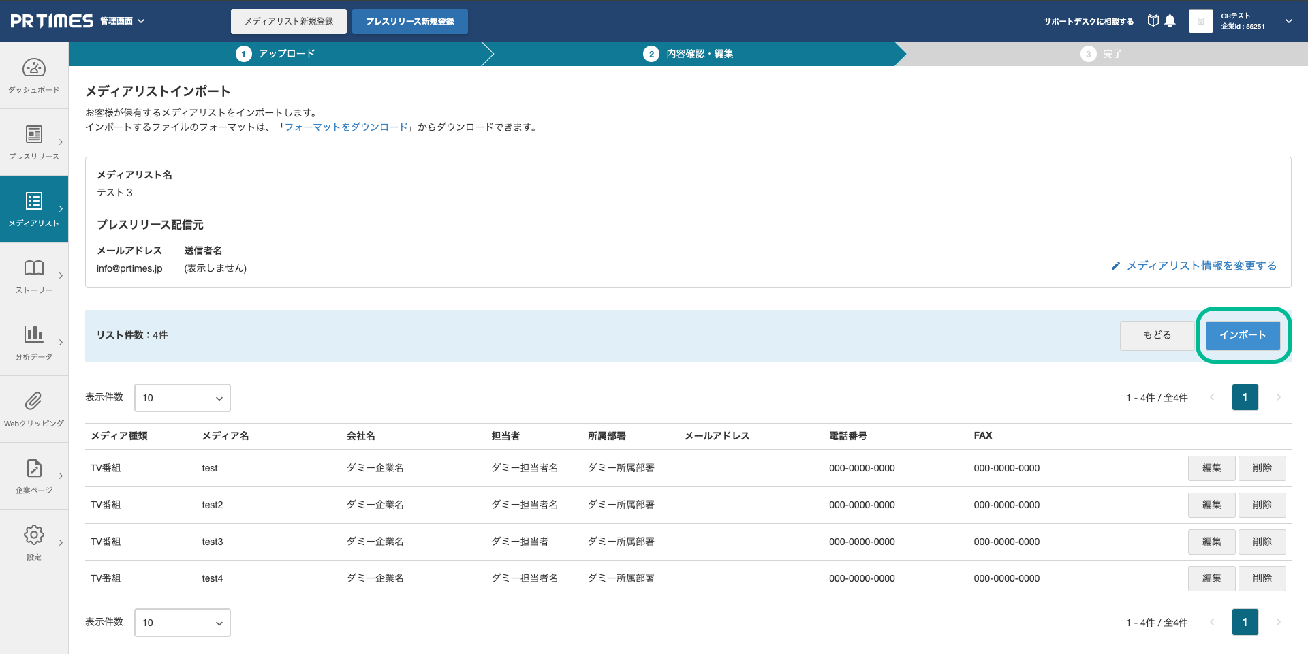Edit the test3 row

[1211, 542]
